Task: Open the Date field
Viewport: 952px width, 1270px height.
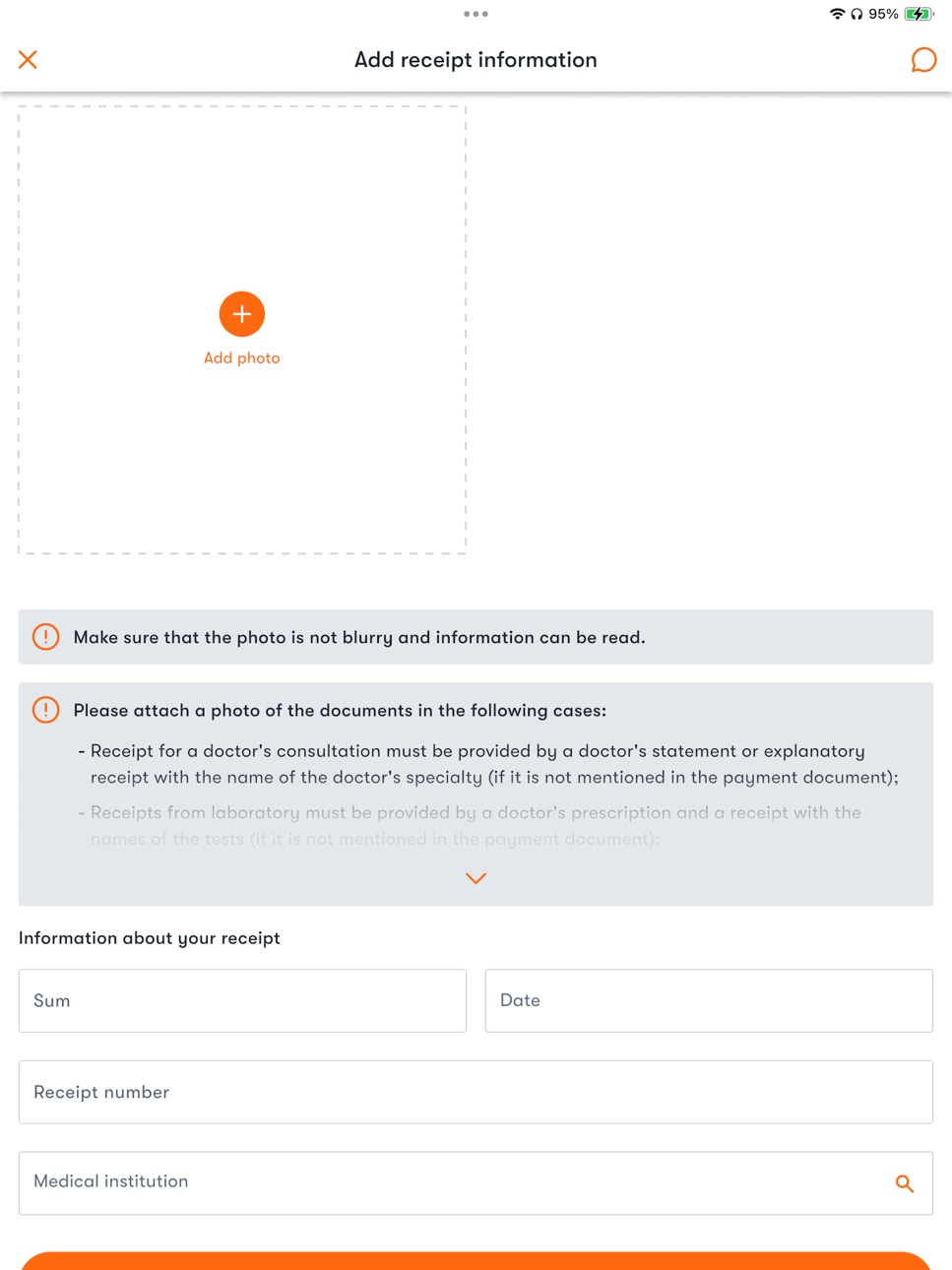Action: point(709,1000)
